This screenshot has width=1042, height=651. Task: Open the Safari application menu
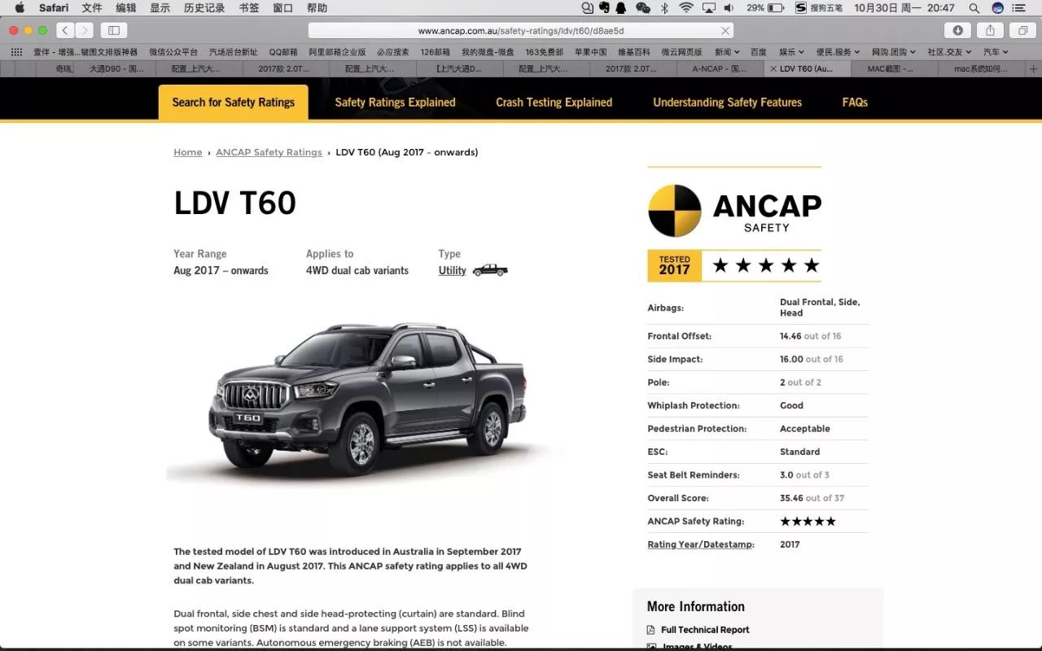(x=54, y=8)
